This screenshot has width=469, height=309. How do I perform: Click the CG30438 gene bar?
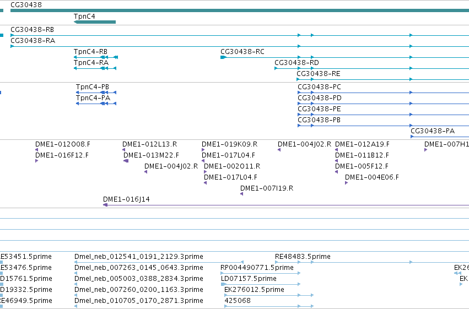240,10
